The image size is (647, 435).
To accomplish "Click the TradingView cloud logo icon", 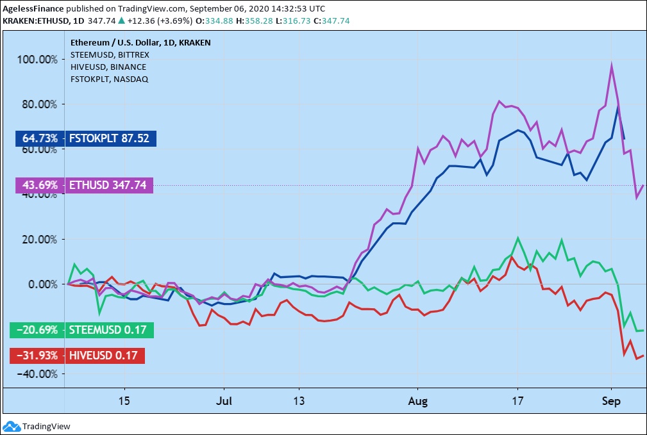I will pos(12,426).
